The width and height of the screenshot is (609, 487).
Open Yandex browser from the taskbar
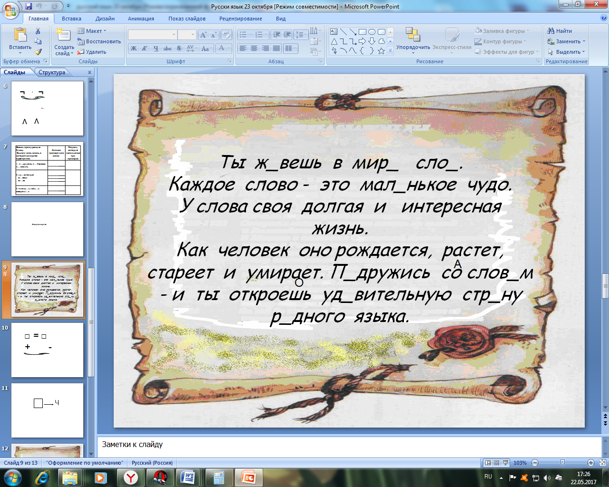click(130, 477)
